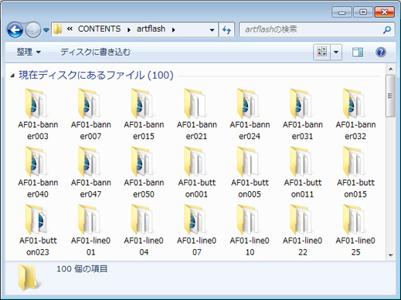This screenshot has height=300, width=401.
Task: Maximize the explorer window
Action: point(363,12)
